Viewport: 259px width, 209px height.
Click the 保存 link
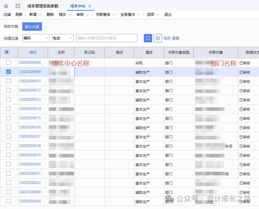click(167, 38)
